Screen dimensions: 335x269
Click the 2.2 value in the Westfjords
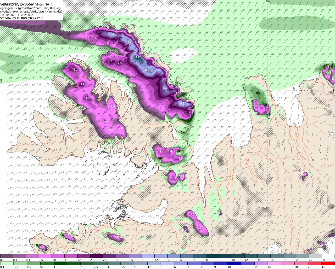[76, 69]
